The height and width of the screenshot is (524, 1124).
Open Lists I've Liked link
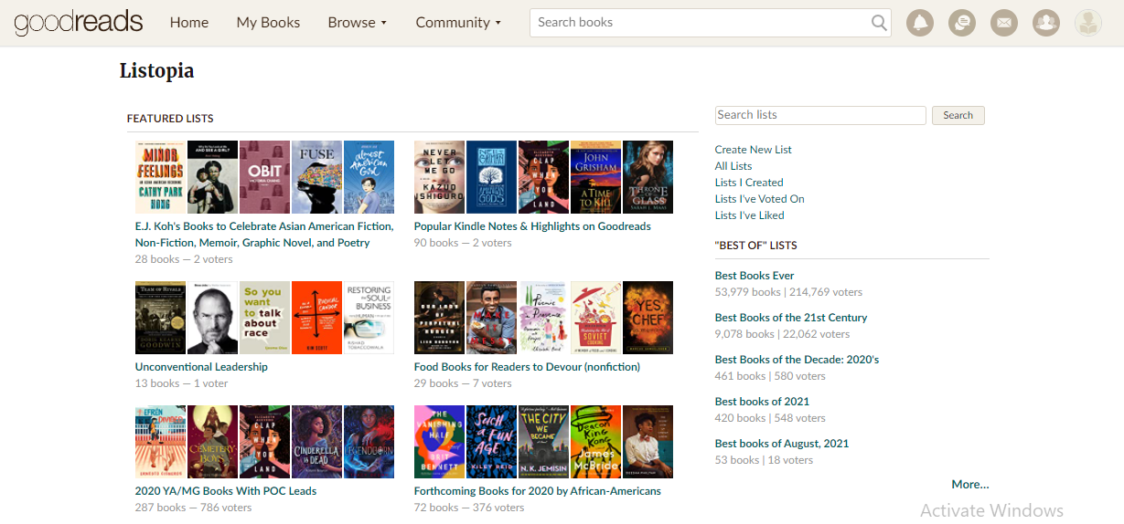point(750,215)
